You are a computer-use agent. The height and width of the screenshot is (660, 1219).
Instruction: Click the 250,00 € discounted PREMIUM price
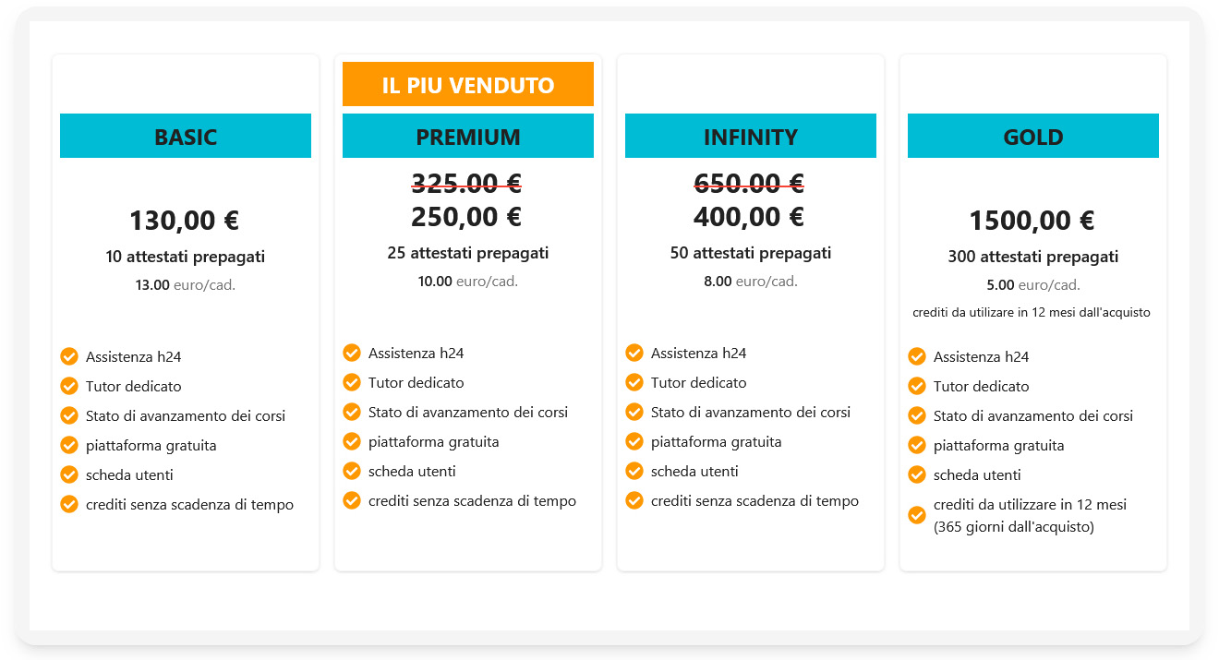point(467,217)
